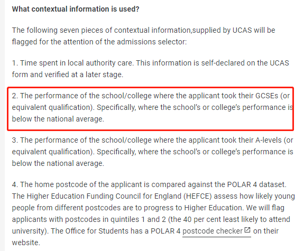Select item 1 about local authority care
This screenshot has height=251, width=304.
[x=151, y=69]
